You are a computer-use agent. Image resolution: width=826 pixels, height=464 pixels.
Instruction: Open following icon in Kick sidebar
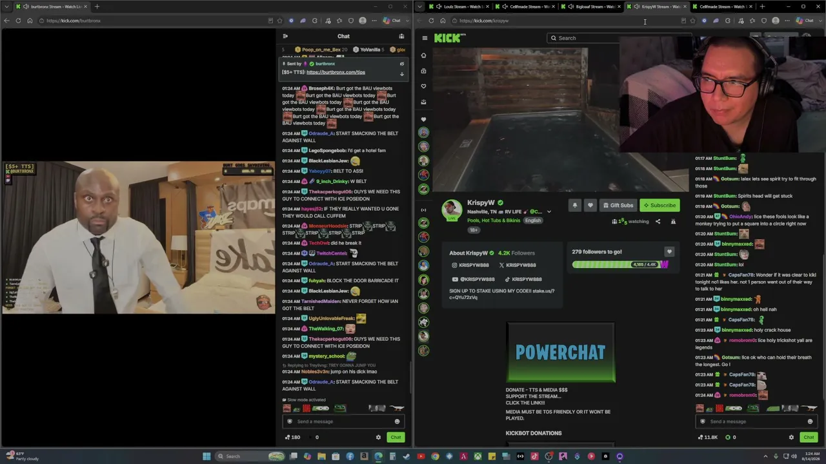pos(423,86)
